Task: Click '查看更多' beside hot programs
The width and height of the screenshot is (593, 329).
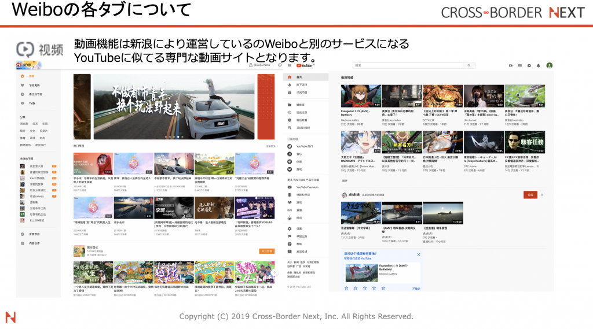Action: (x=270, y=146)
